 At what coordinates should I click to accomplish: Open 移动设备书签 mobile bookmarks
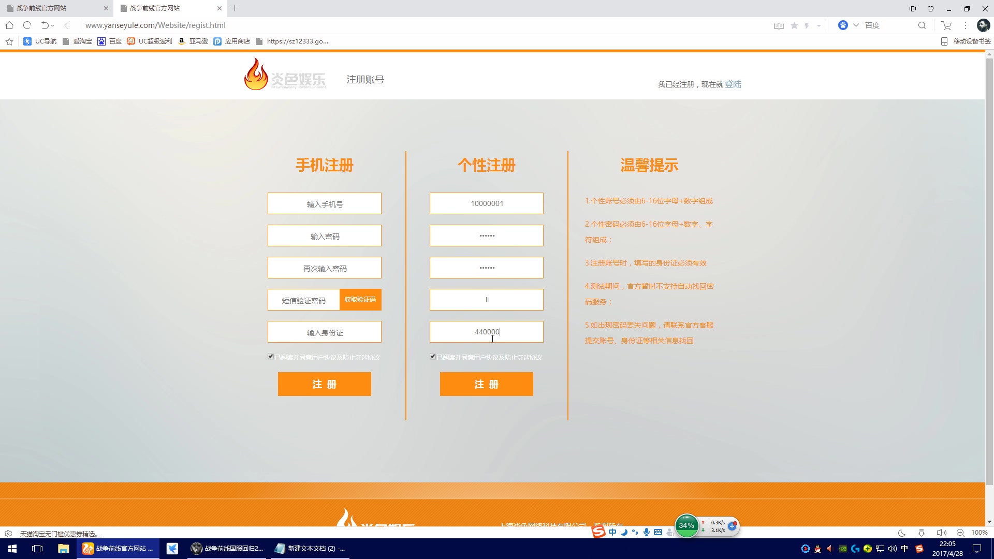966,41
